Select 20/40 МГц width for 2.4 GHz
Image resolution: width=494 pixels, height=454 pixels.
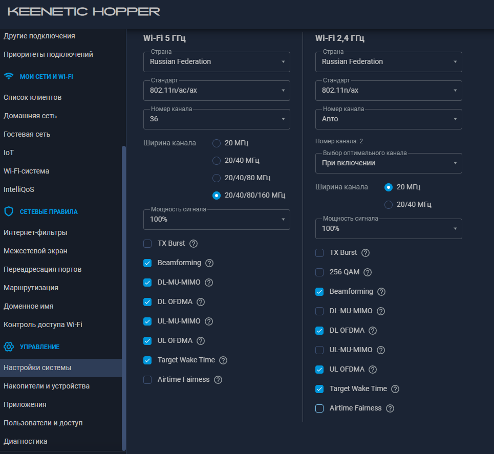click(389, 205)
